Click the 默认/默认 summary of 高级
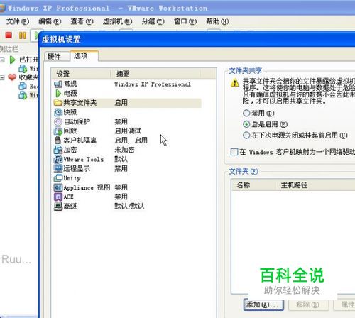This screenshot has width=355, height=318. click(129, 206)
